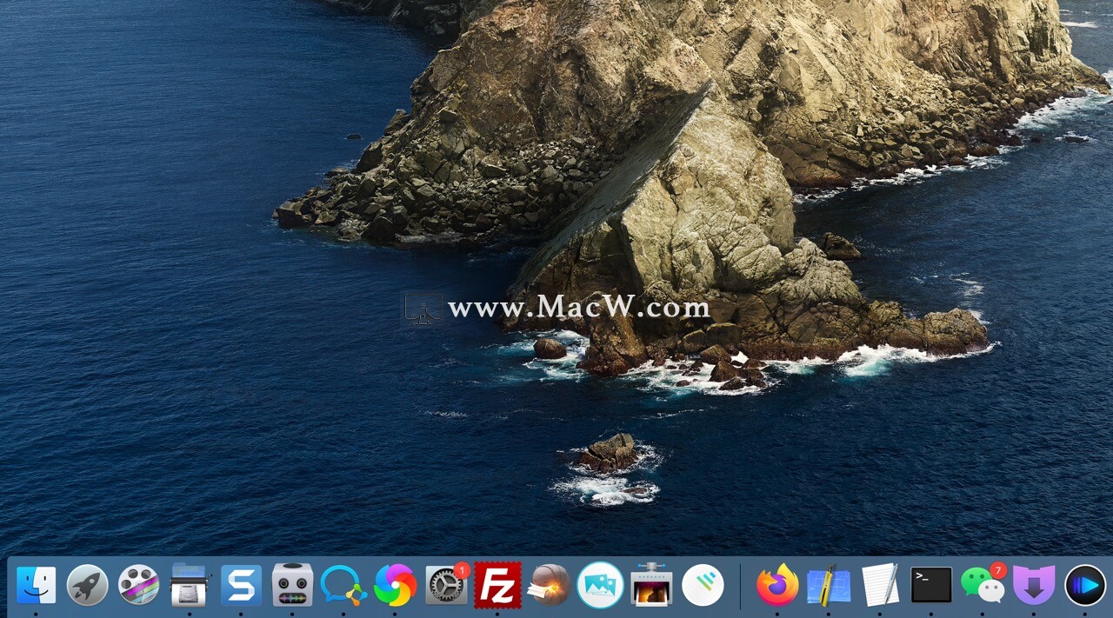The width and height of the screenshot is (1113, 618).
Task: Open Finder from the Dock
Action: 36,585
